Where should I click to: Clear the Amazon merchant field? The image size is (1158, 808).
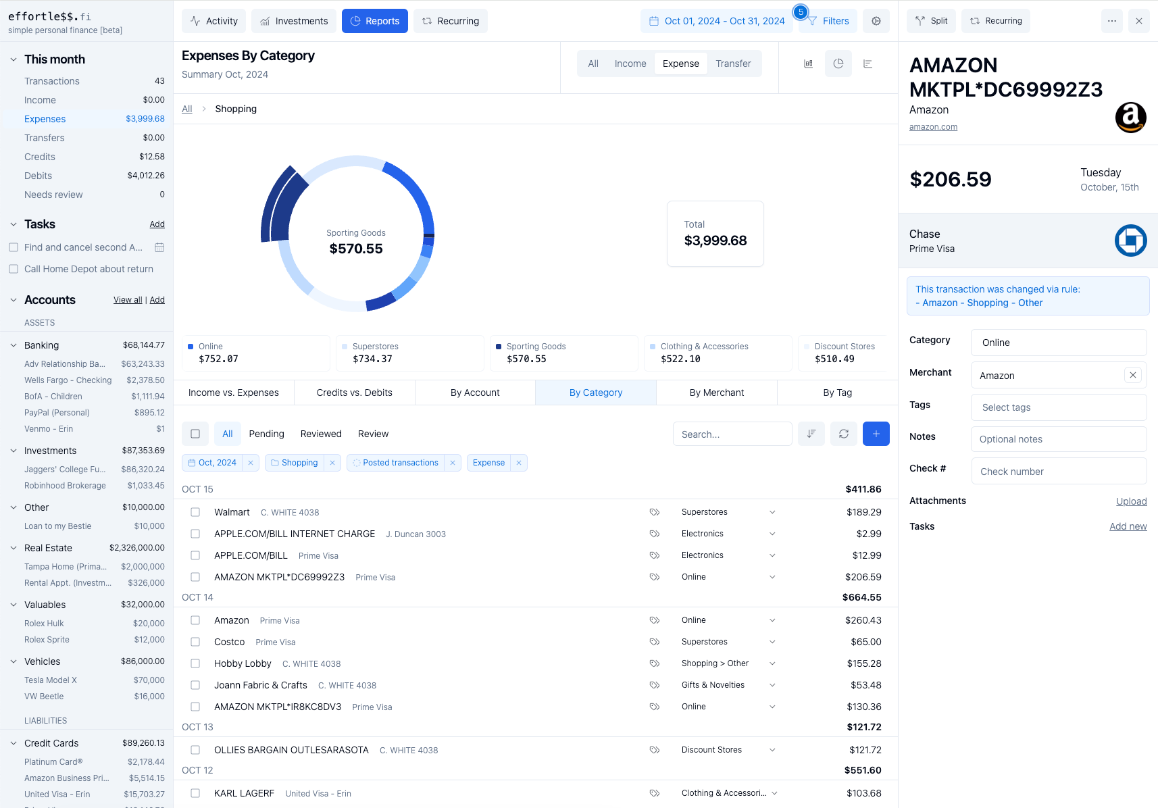(x=1132, y=375)
